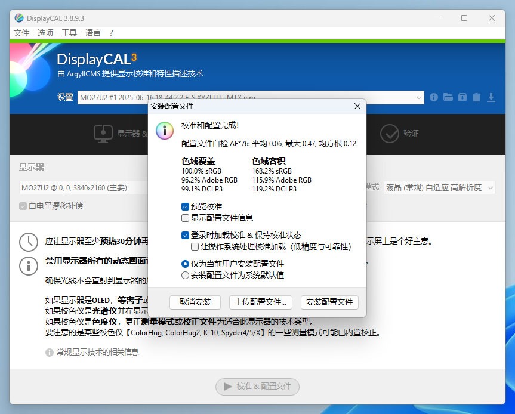Screen dimensions: 515x414
Task: Click the 119.2% DCI P3 volume value
Action: (x=275, y=189)
